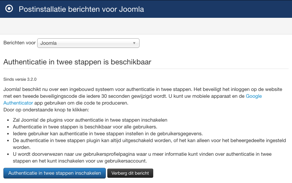Click the 'Sinds versie 3.2.0' text
Viewport: 292px width, 183px height.
(x=20, y=79)
